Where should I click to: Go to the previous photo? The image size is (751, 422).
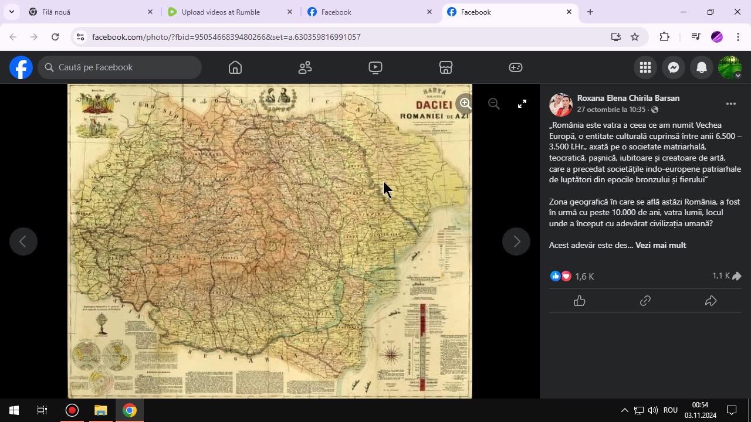[x=23, y=241]
